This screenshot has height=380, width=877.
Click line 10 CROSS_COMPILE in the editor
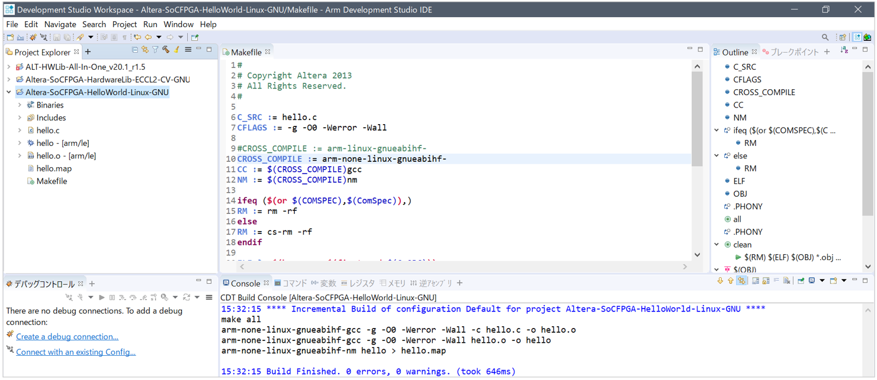point(342,159)
